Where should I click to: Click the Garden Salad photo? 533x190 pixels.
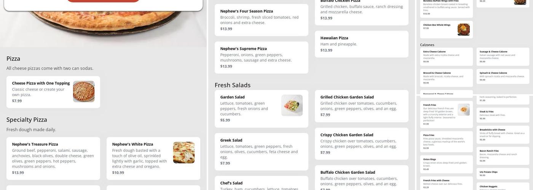292,105
